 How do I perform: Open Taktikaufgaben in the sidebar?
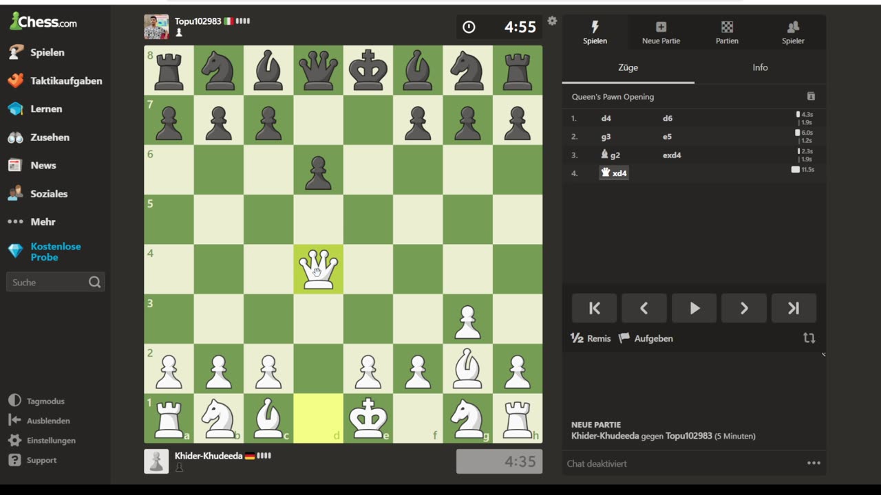(54, 80)
